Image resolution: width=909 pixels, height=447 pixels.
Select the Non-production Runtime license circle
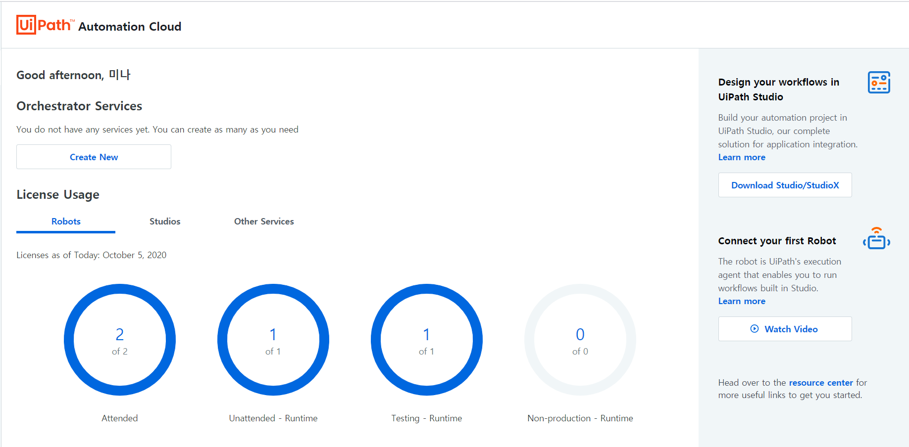pyautogui.click(x=580, y=339)
